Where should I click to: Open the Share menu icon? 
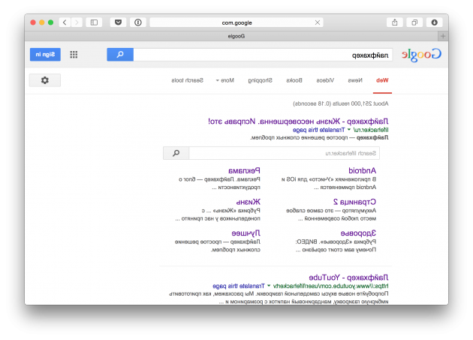(395, 23)
